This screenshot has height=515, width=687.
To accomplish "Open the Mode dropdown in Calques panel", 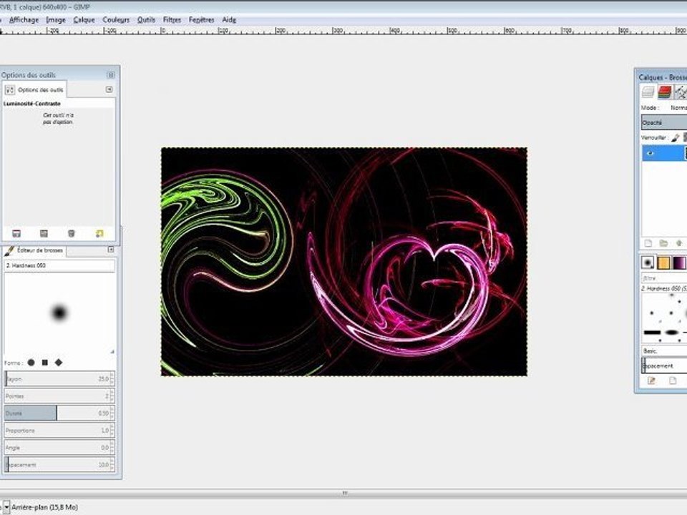I will pyautogui.click(x=678, y=108).
